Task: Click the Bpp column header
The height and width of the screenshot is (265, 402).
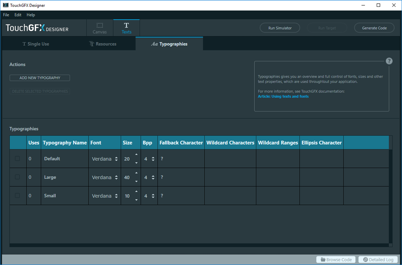Action: (x=149, y=143)
